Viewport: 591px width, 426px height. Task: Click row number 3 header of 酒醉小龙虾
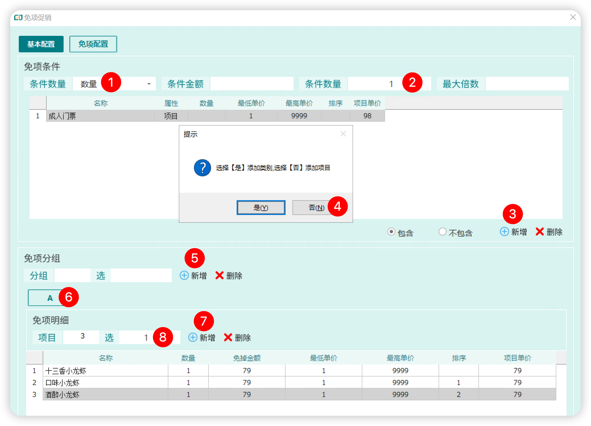pyautogui.click(x=34, y=394)
